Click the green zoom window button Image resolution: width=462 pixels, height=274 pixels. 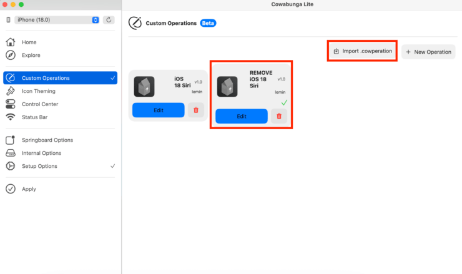(21, 4)
